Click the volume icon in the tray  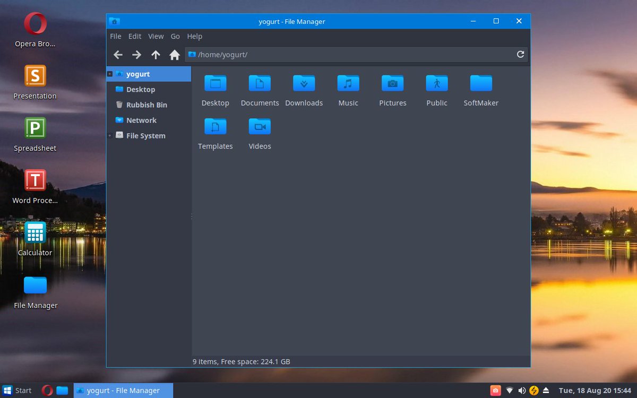click(522, 390)
